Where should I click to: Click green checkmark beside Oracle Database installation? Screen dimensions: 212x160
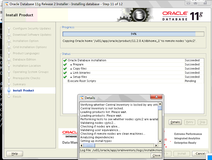[65, 60]
